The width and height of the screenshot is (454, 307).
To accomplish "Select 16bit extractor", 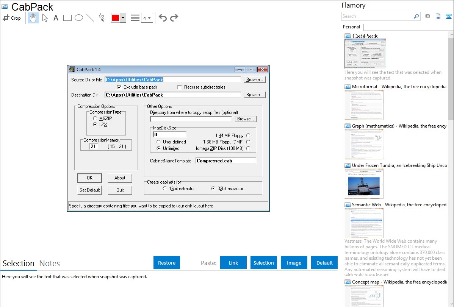I will coord(165,189).
